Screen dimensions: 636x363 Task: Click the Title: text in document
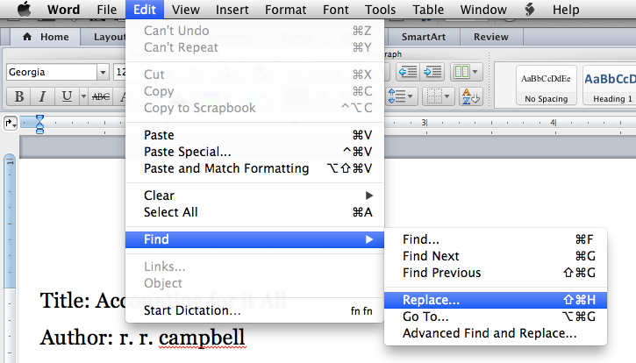tap(65, 301)
